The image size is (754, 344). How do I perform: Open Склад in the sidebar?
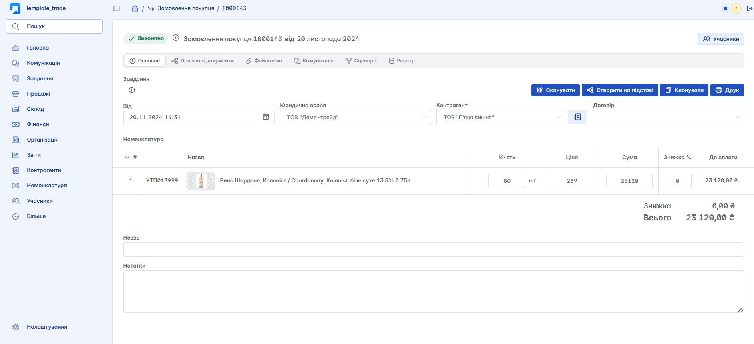35,109
